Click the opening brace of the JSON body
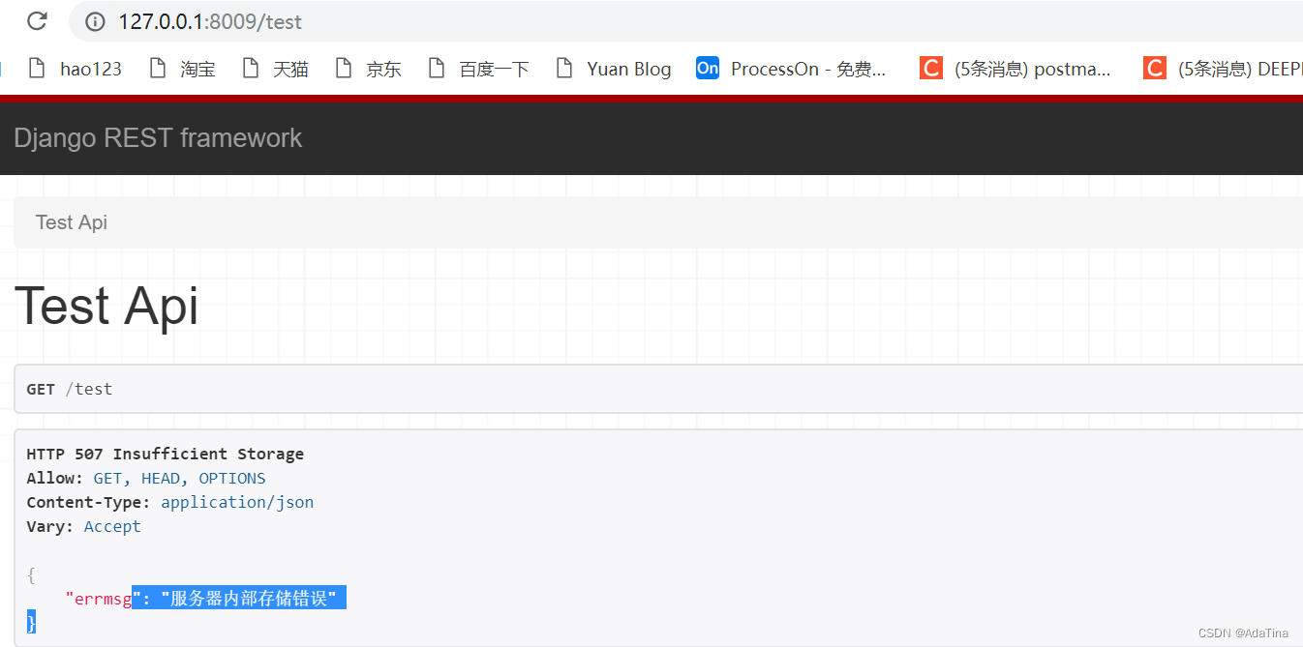1303x647 pixels. tap(31, 574)
